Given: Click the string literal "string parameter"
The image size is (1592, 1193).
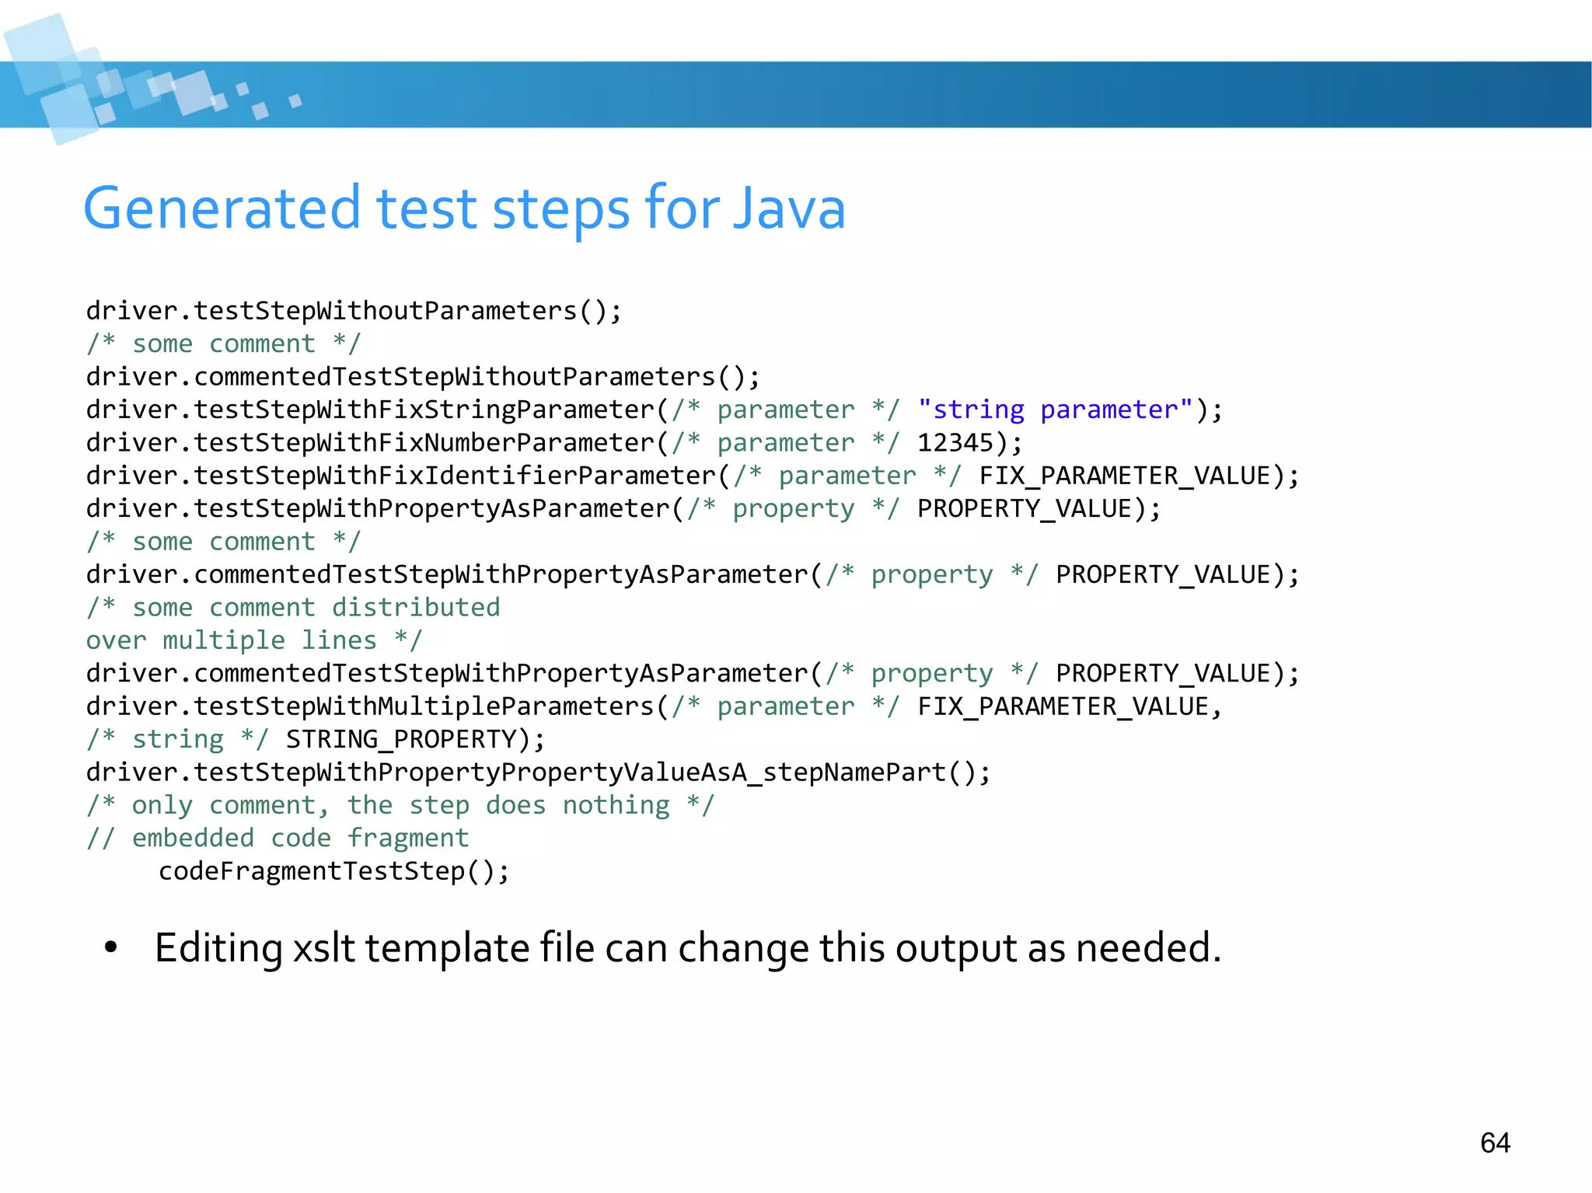Looking at the screenshot, I should point(1055,410).
